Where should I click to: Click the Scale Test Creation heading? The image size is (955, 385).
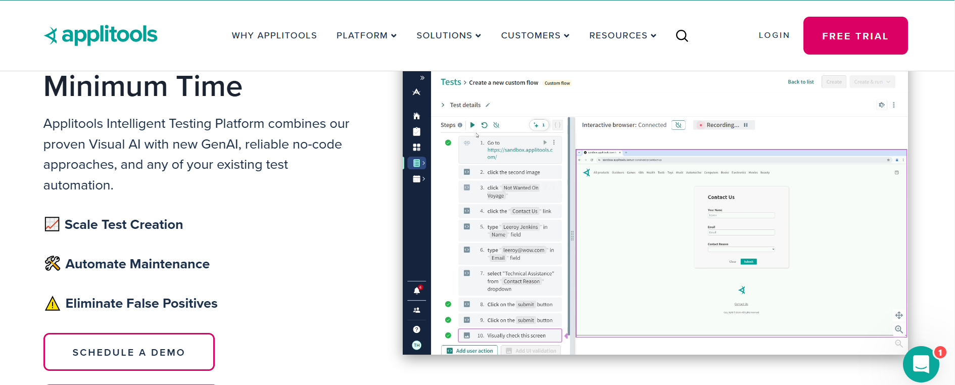point(124,224)
